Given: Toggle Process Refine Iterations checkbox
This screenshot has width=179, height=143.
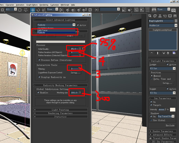Looking at the screenshot, I should coord(39,60).
